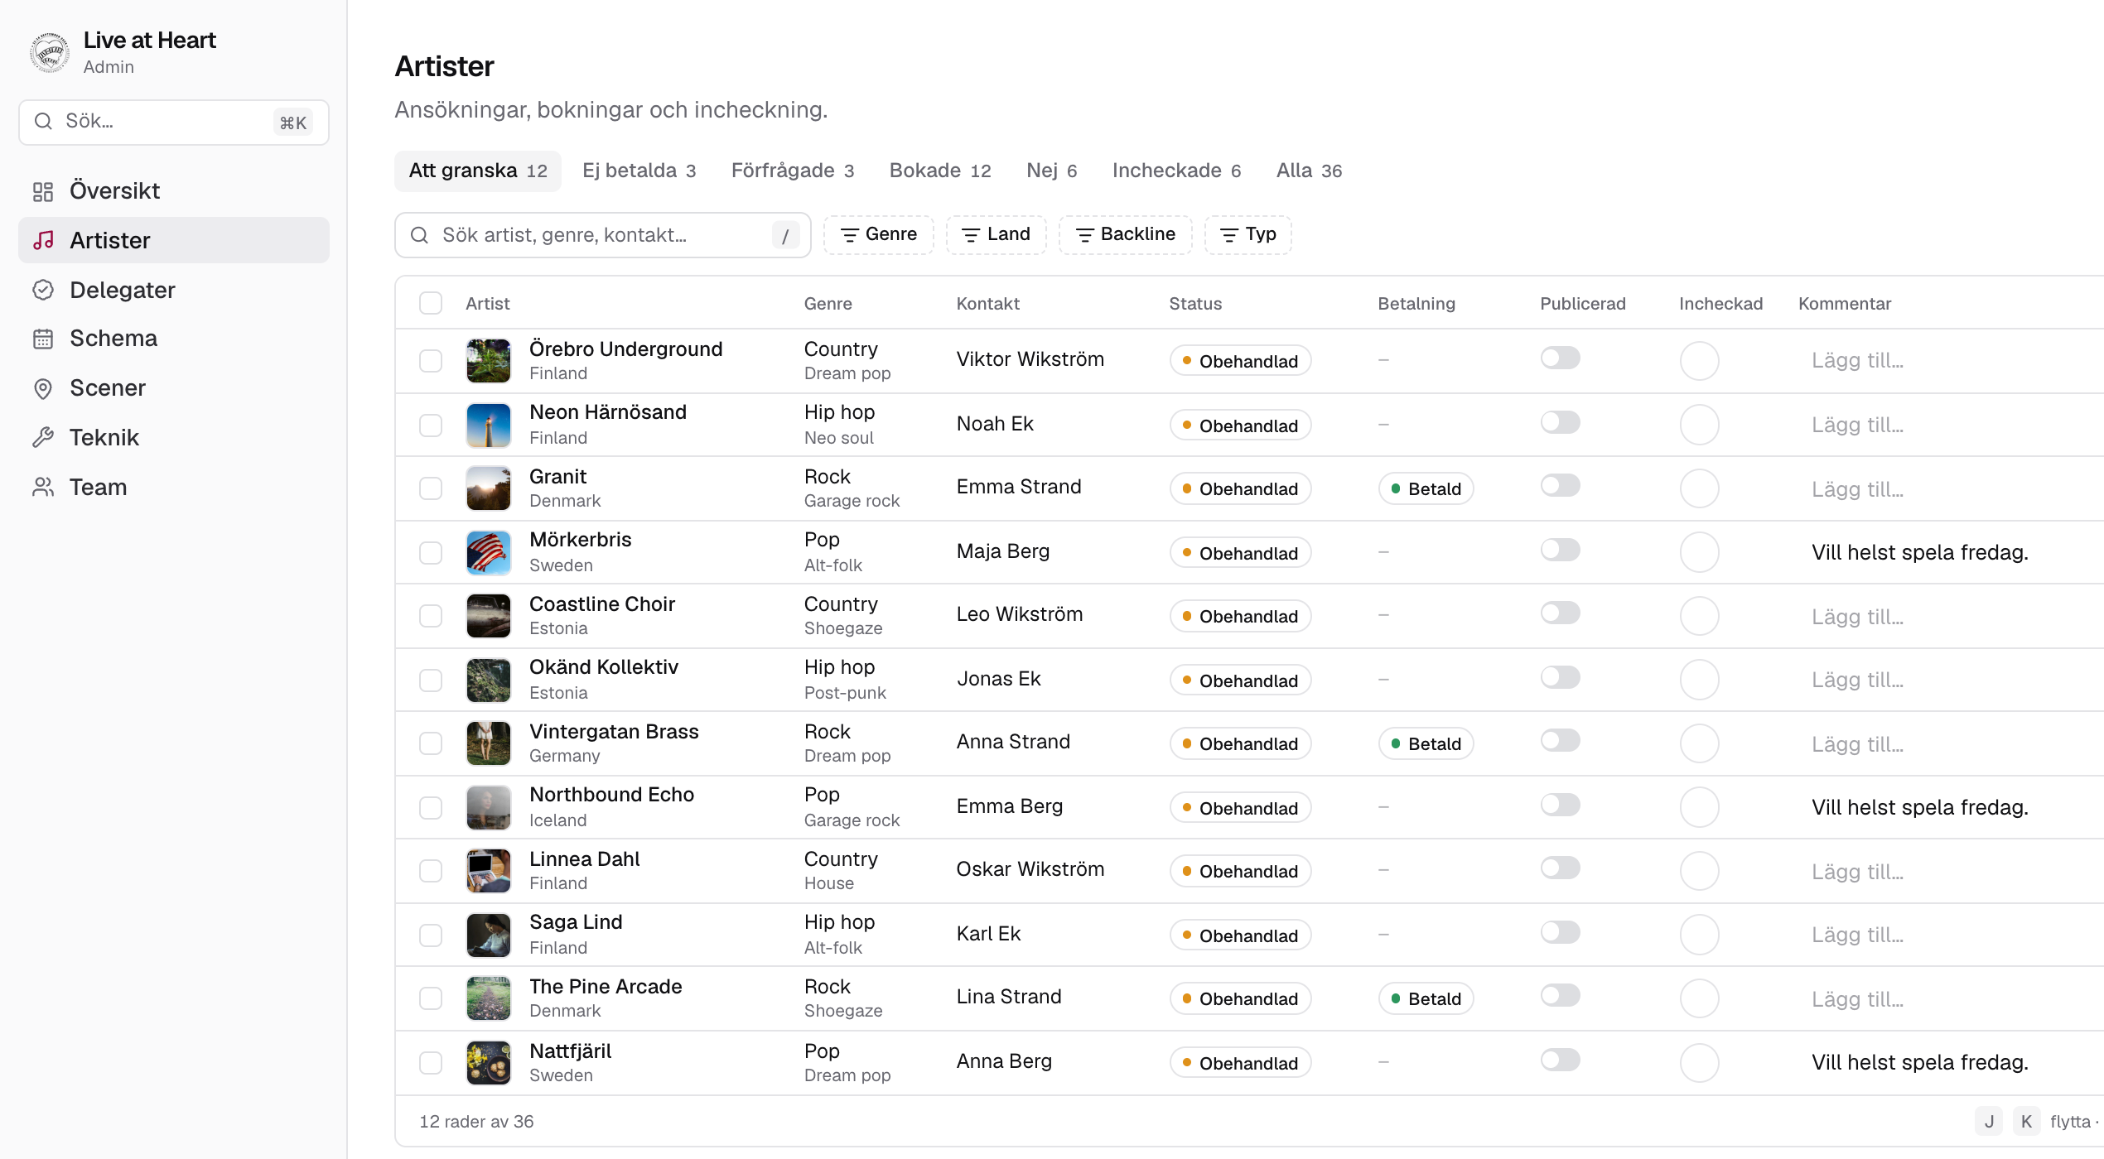Image resolution: width=2104 pixels, height=1159 pixels.
Task: Open the Genre filter dropdown
Action: coord(879,235)
